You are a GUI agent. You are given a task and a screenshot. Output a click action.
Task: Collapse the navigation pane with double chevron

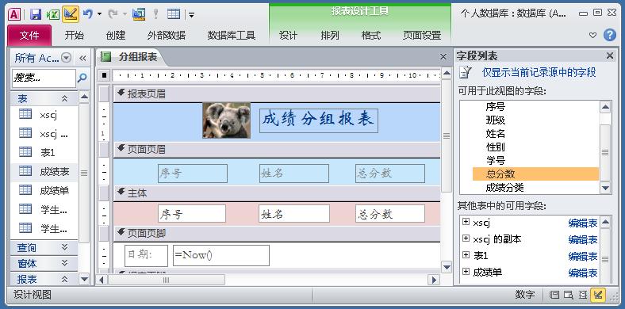(82, 58)
